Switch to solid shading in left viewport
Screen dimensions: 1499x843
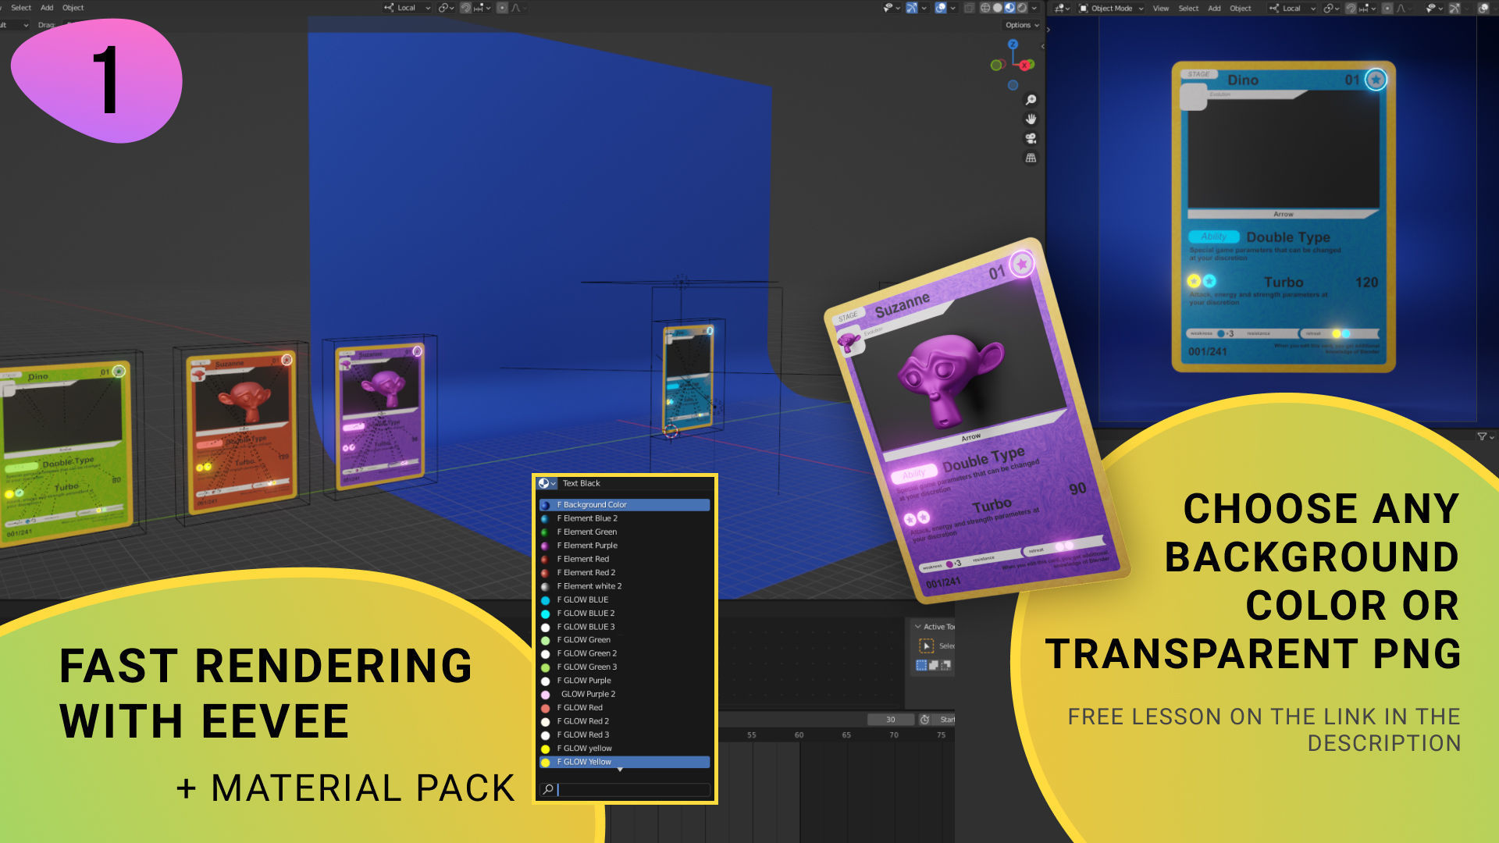(x=997, y=8)
